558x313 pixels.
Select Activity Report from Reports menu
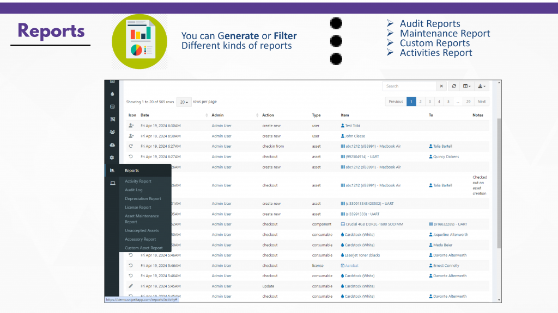click(x=138, y=181)
